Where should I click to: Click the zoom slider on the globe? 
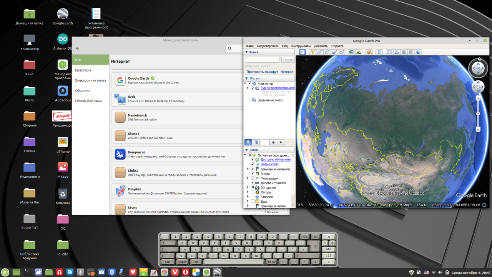click(478, 114)
